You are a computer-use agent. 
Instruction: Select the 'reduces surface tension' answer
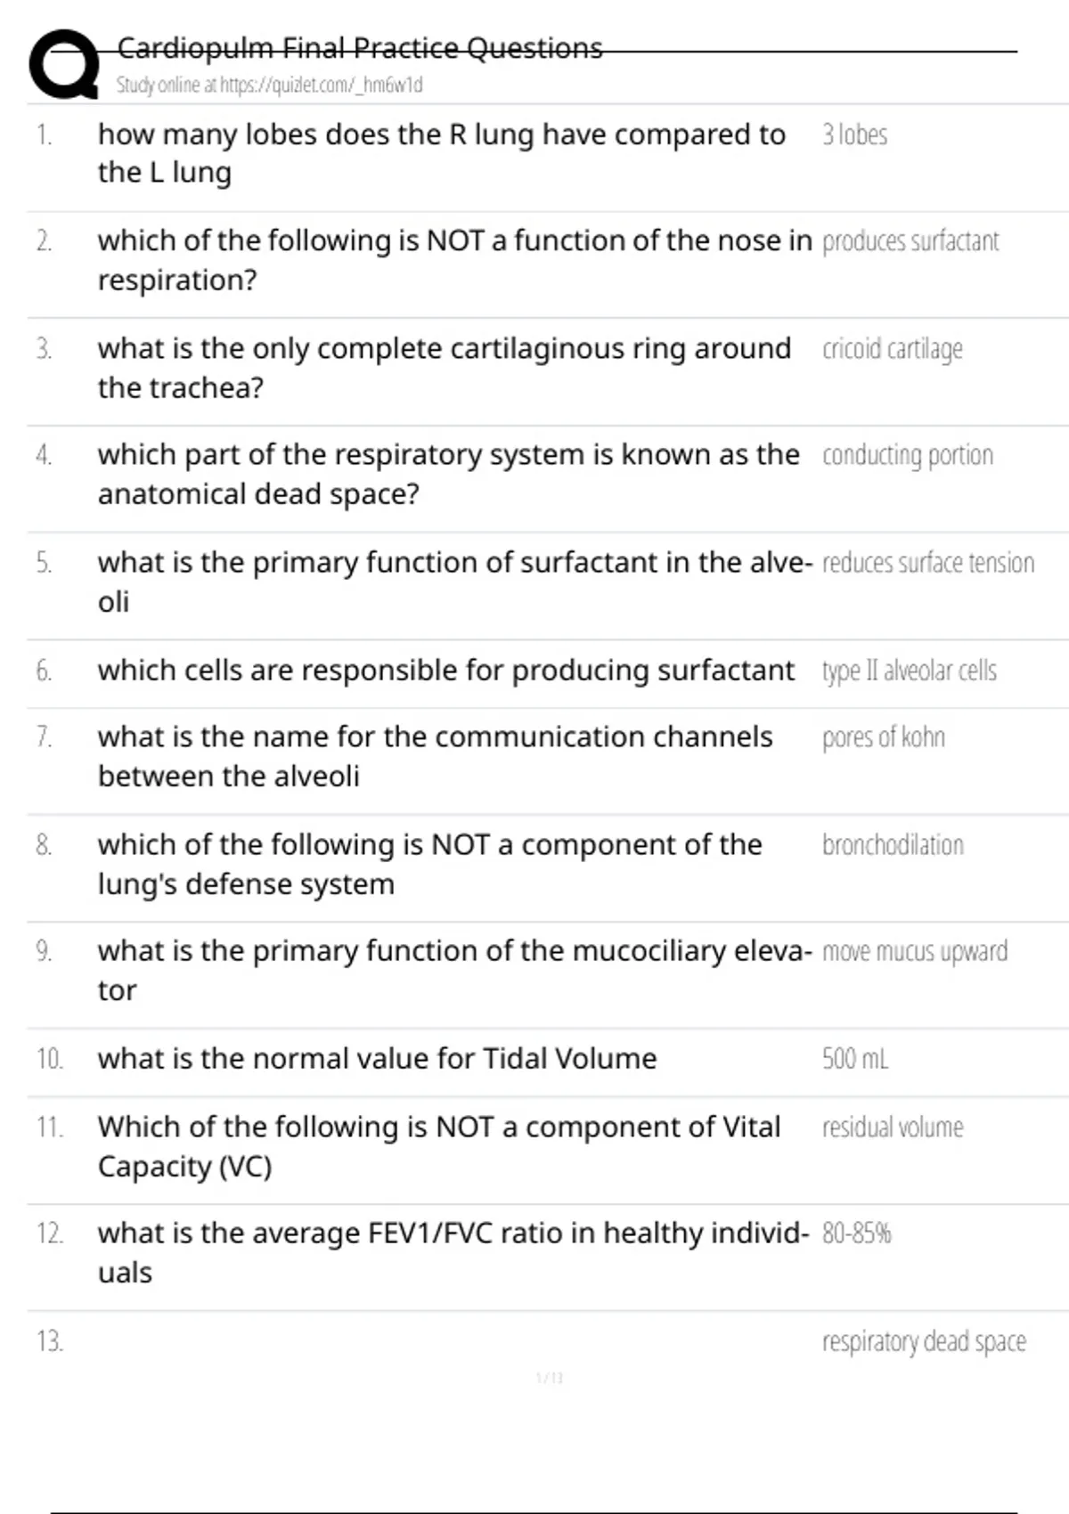[x=927, y=563]
